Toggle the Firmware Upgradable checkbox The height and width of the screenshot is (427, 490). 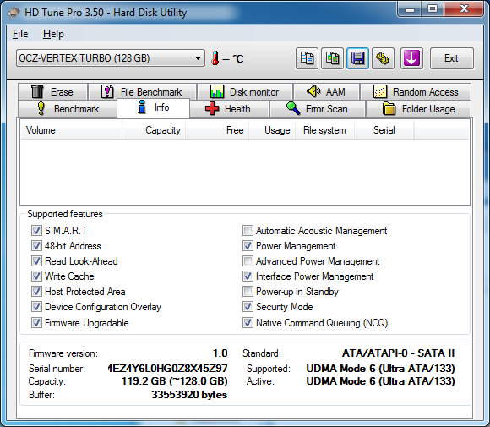click(36, 322)
